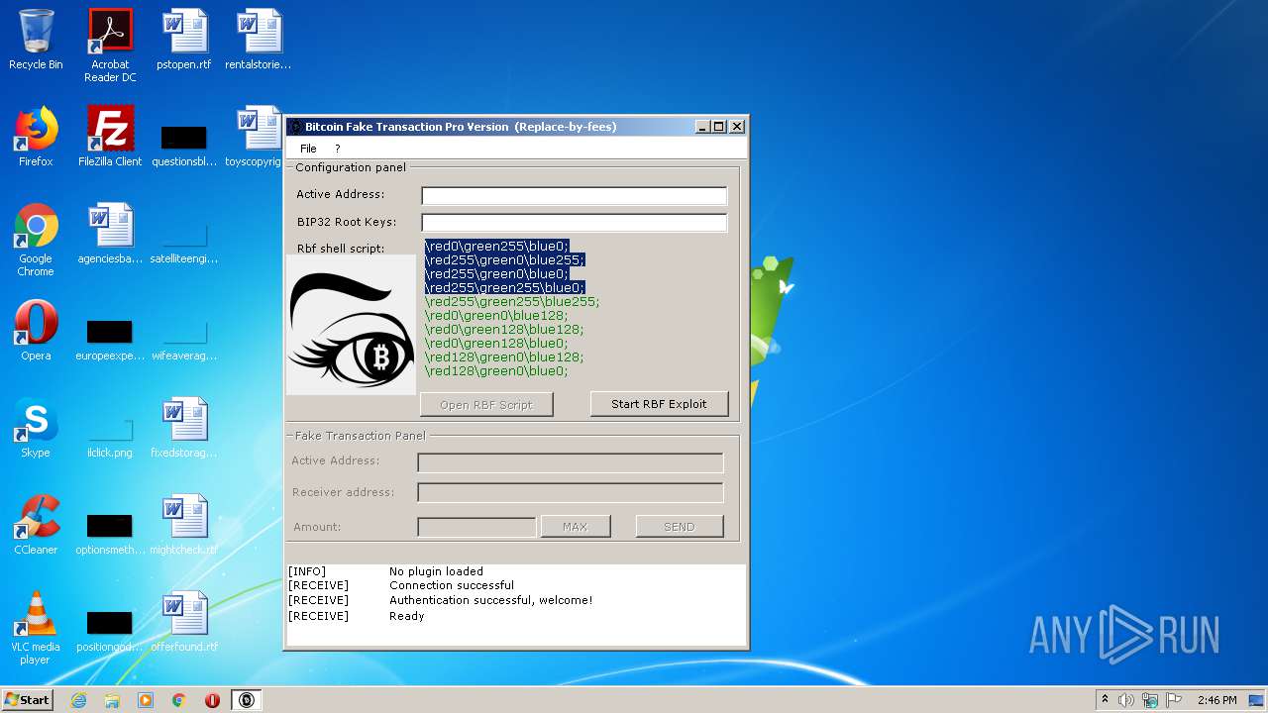Click the bitcoin eye logo image
This screenshot has height=713, width=1268.
(352, 325)
